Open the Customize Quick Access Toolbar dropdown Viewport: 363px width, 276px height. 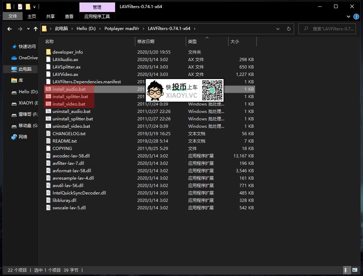click(35, 7)
